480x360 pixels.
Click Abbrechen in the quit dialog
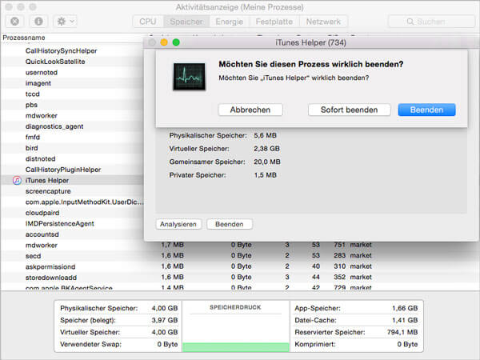point(250,110)
